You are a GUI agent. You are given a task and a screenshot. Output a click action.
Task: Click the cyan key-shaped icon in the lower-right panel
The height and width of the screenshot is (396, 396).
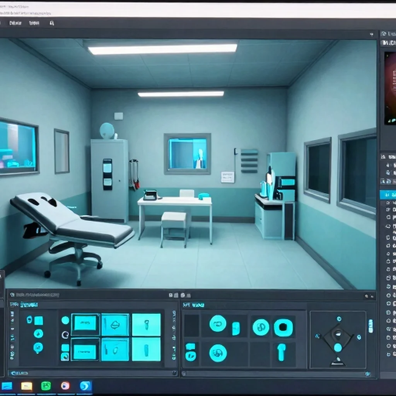281,352
